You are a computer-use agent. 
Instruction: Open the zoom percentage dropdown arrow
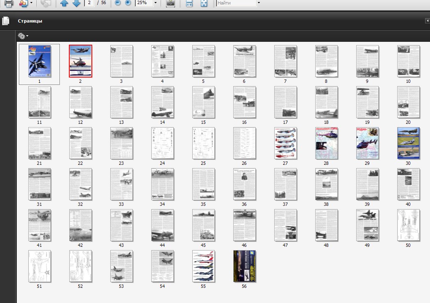coord(155,3)
